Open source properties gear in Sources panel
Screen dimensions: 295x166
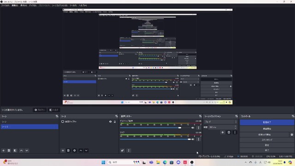(75, 151)
